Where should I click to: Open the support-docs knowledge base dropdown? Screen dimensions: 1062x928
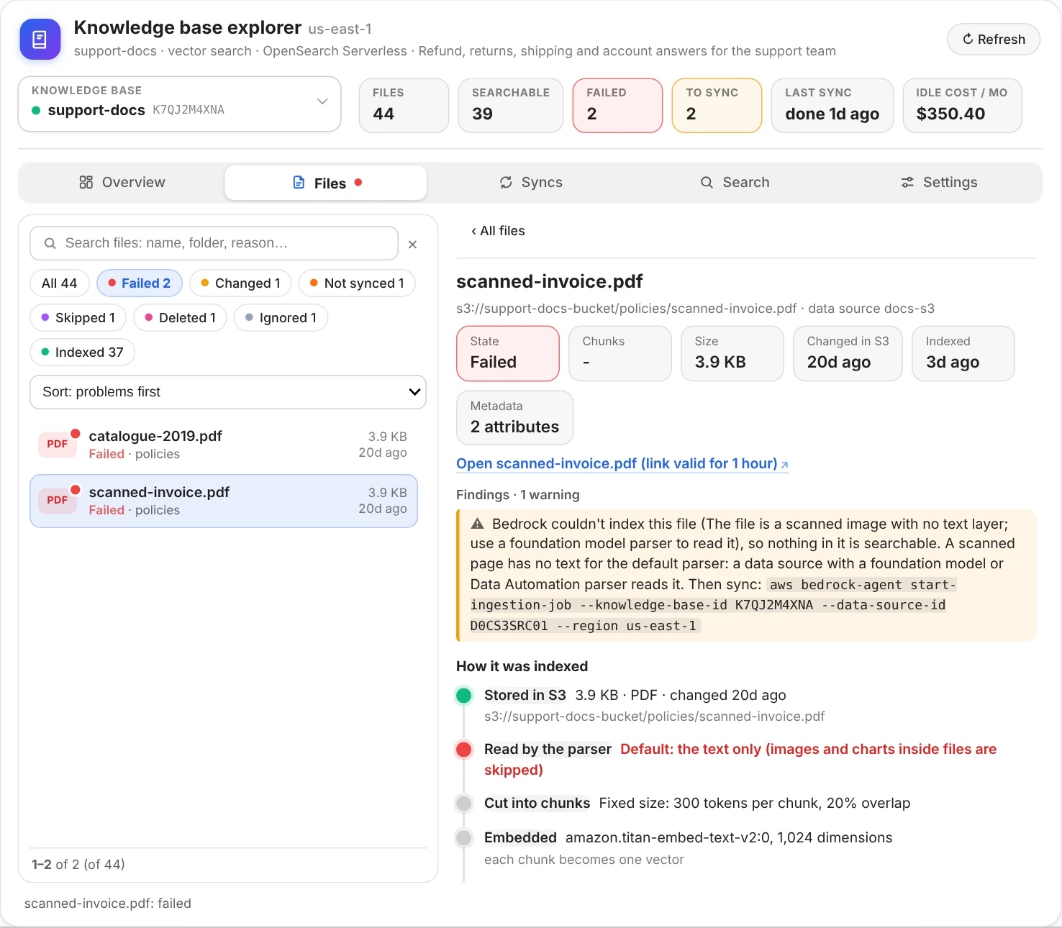(179, 104)
